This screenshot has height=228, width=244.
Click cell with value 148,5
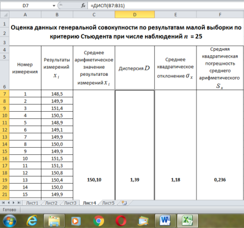[57, 94]
